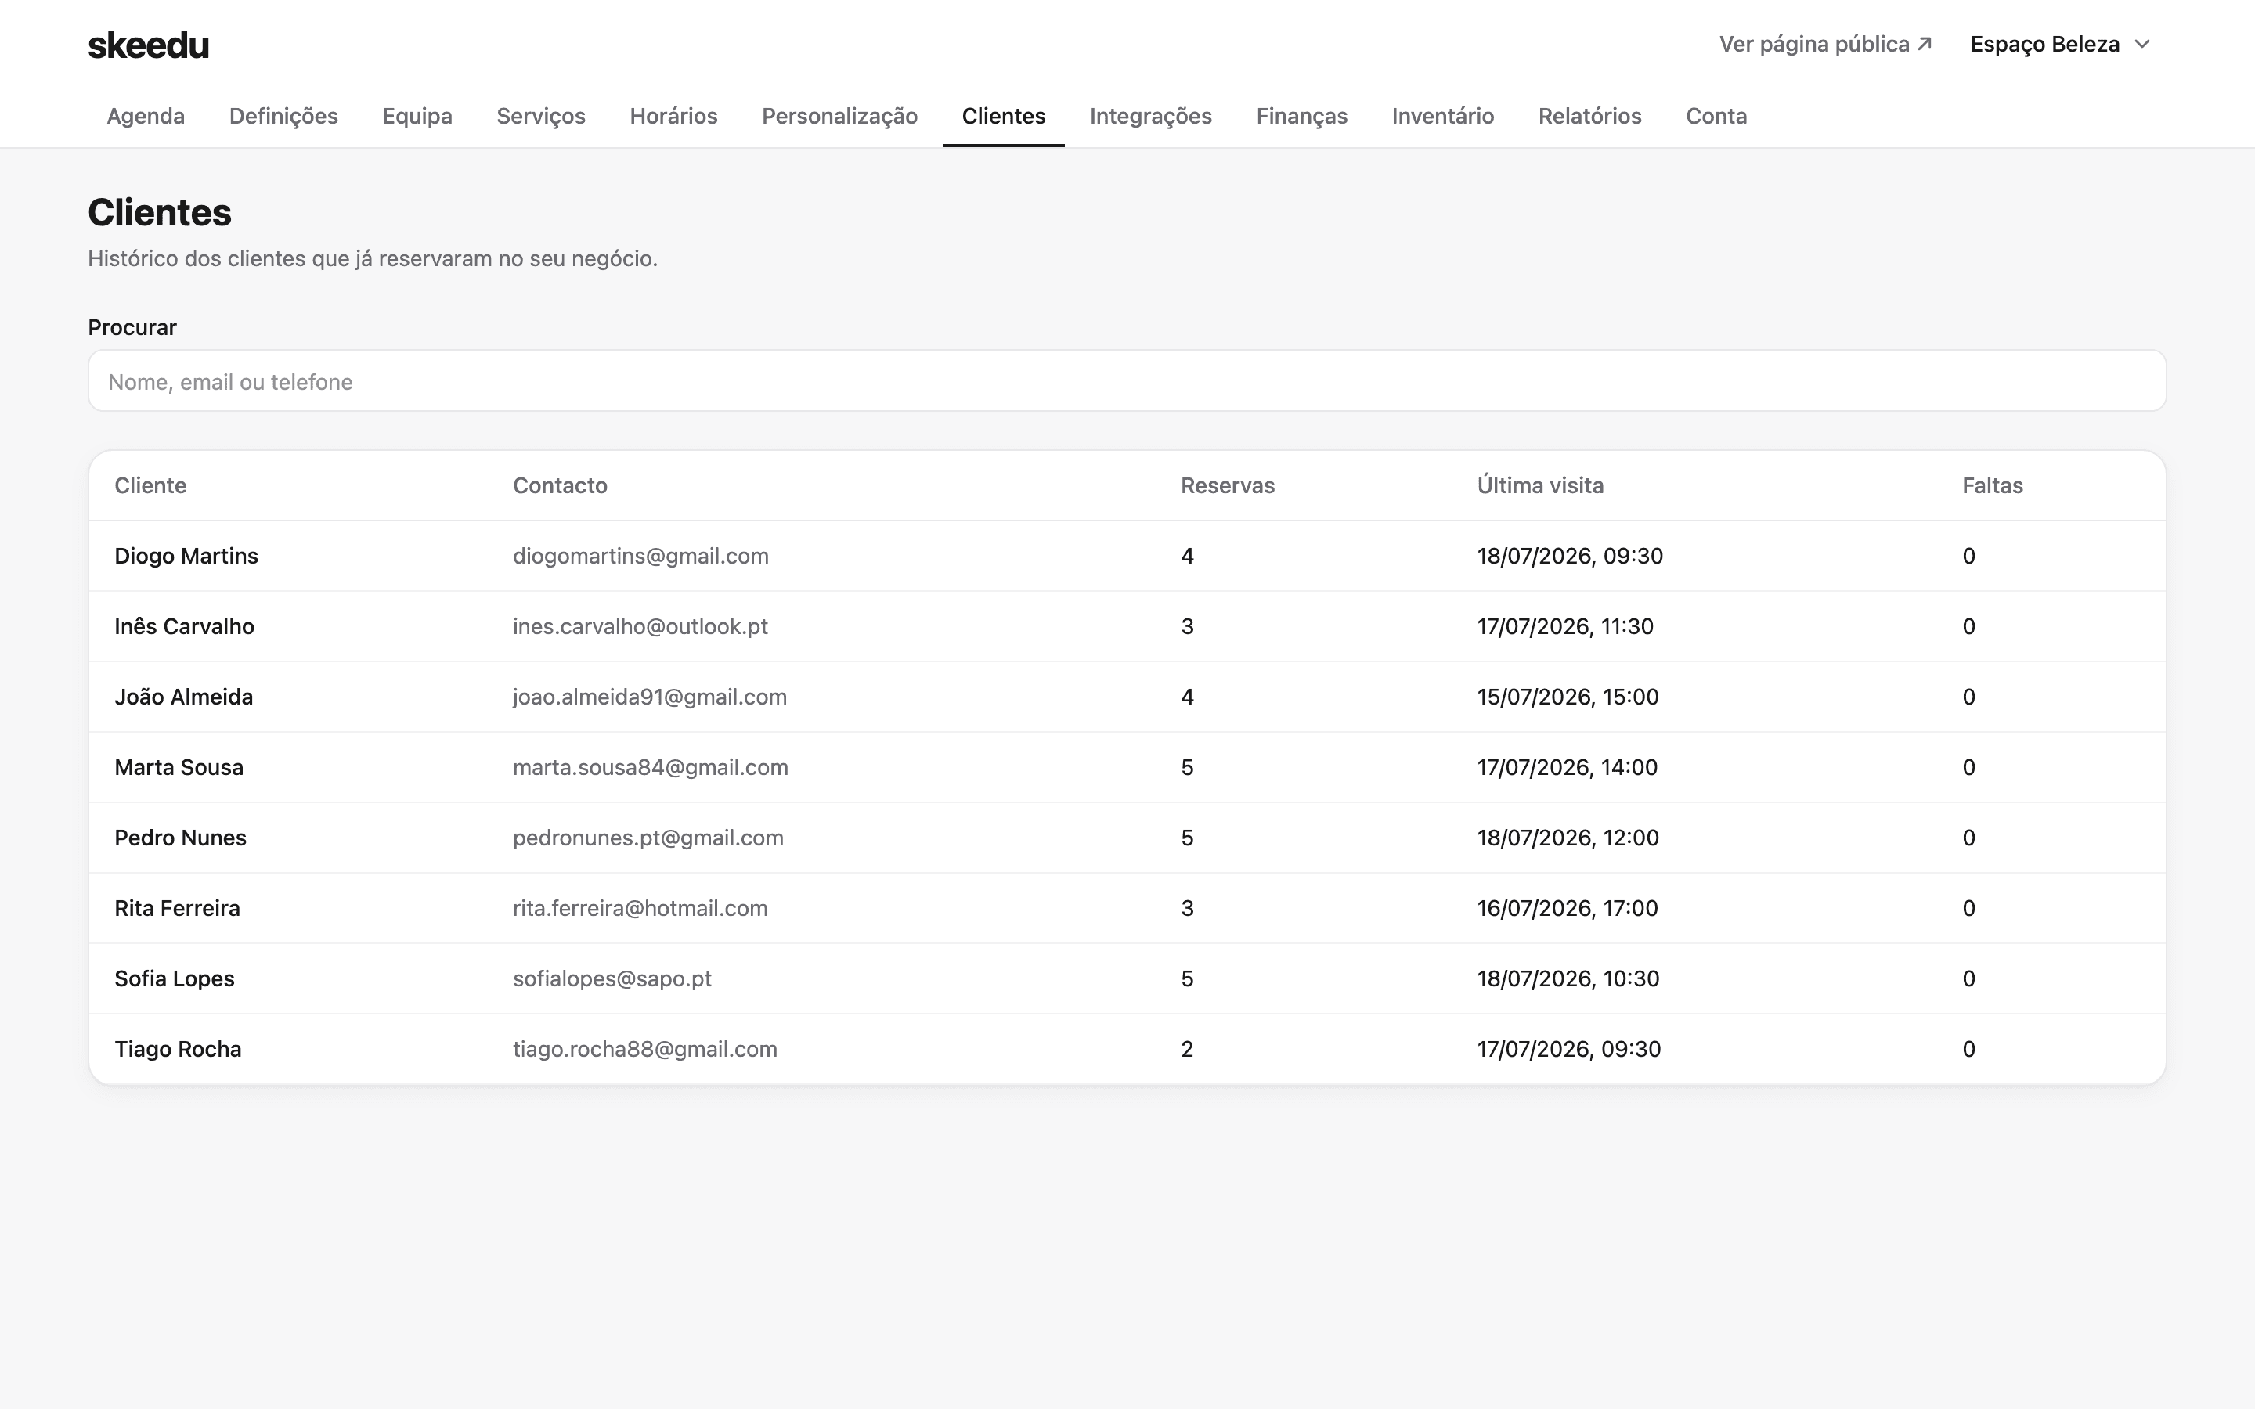This screenshot has height=1409, width=2255.
Task: Click the Faltas column header
Action: pyautogui.click(x=1992, y=485)
